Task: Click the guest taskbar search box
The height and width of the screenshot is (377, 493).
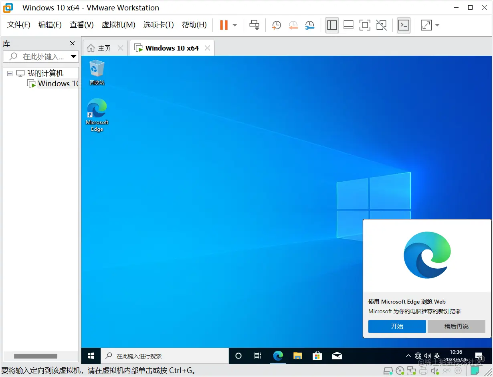Action: click(164, 356)
